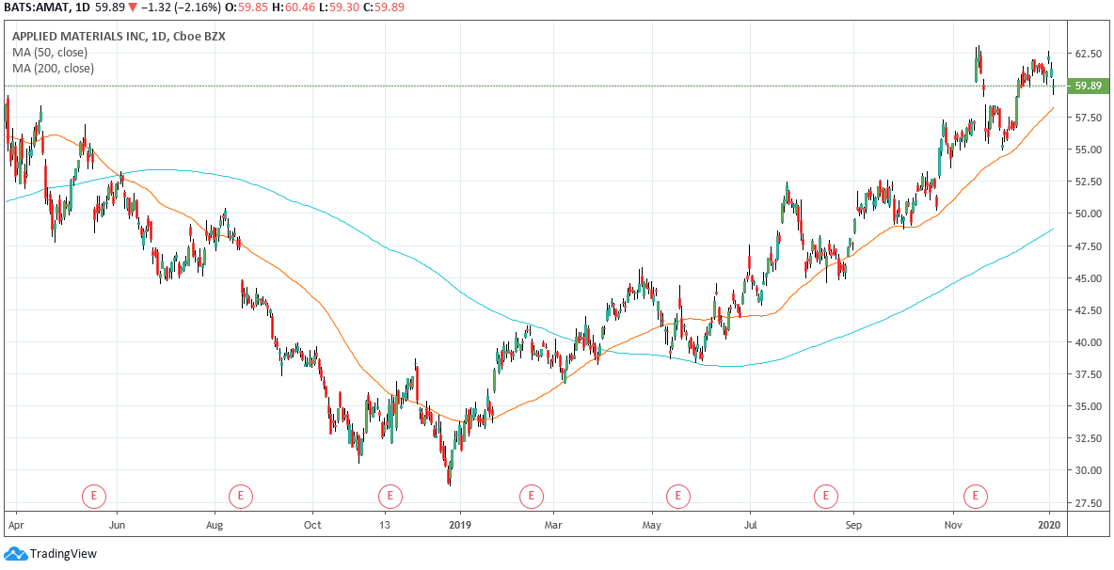Viewport: 1114px width, 570px height.
Task: Click the BATS:AMAT symbol in header
Action: 37,8
